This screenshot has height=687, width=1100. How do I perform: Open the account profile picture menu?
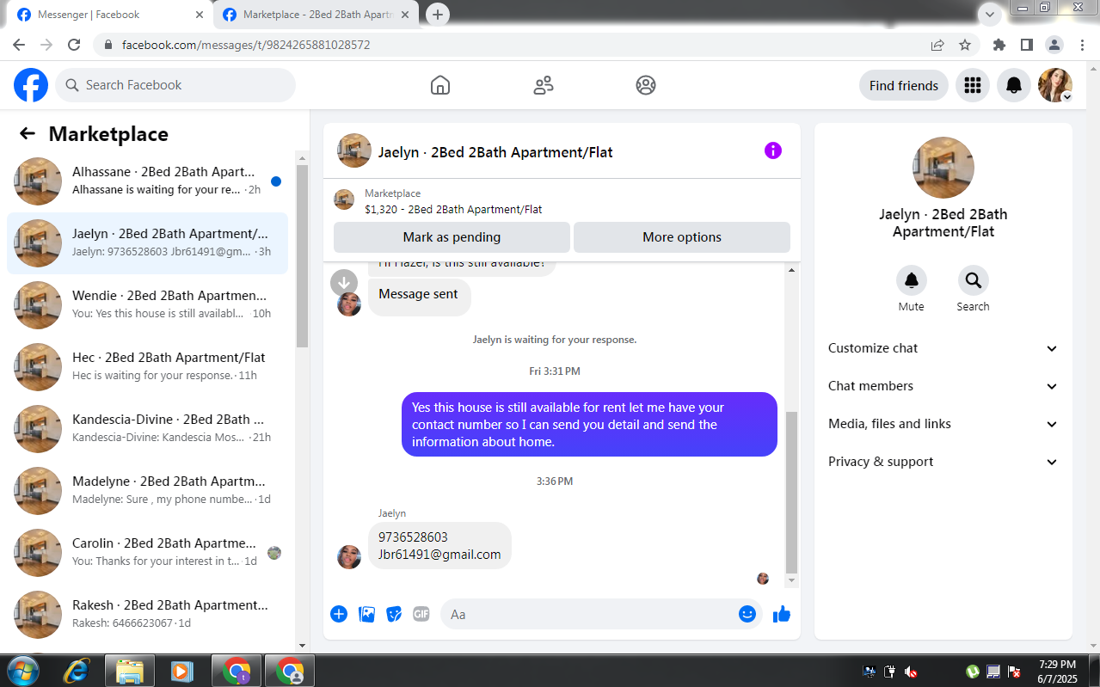coord(1055,85)
